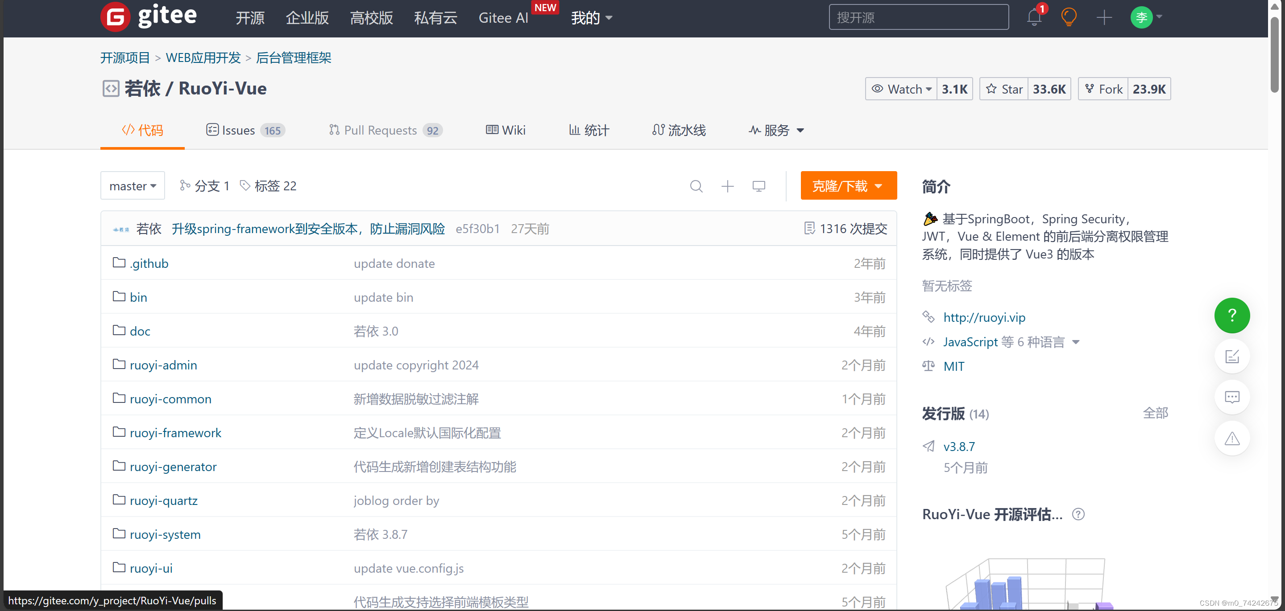1285x611 pixels.
Task: Open the v3.8.7 release link
Action: coord(959,447)
